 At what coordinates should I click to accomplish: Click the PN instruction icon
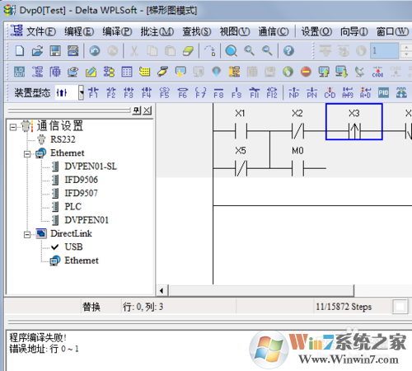pyautogui.click(x=311, y=92)
